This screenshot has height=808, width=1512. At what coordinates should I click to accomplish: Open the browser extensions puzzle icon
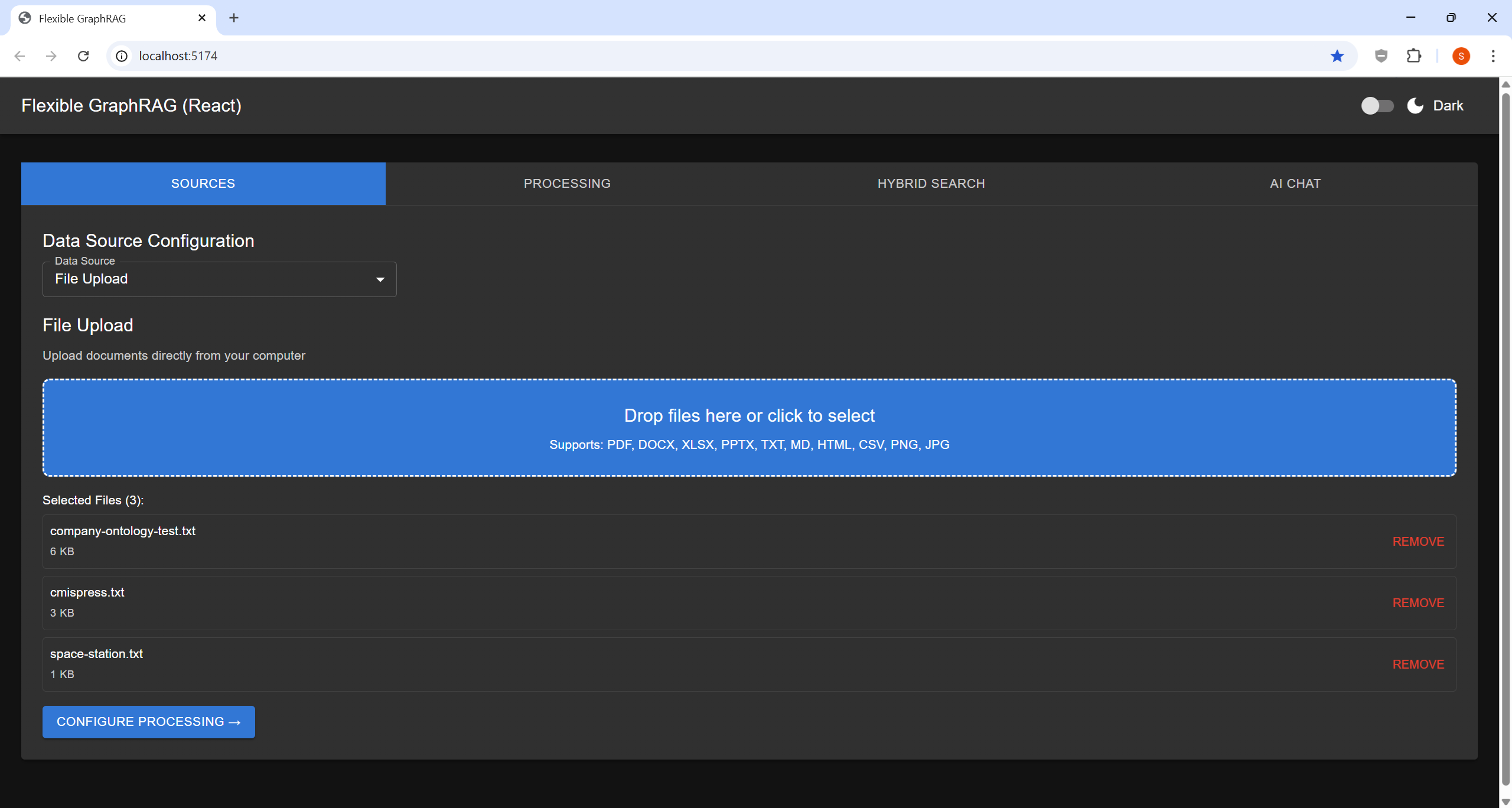tap(1414, 56)
